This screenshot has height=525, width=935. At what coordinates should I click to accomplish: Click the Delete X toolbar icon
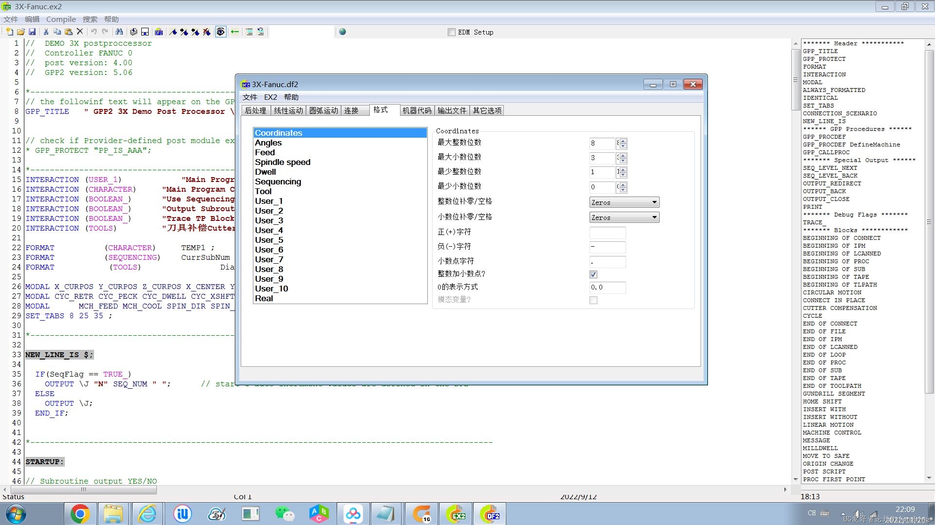(x=80, y=32)
